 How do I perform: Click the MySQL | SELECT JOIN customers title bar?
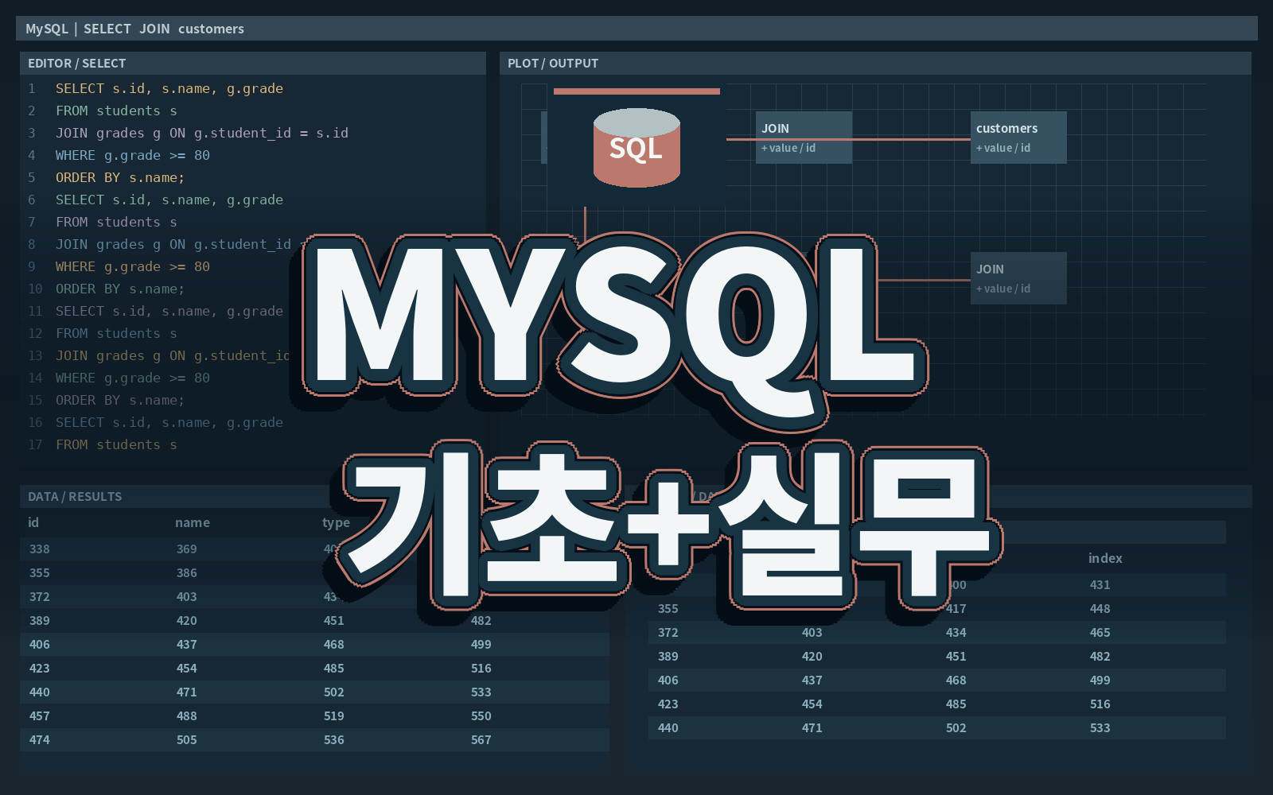pyautogui.click(x=636, y=29)
